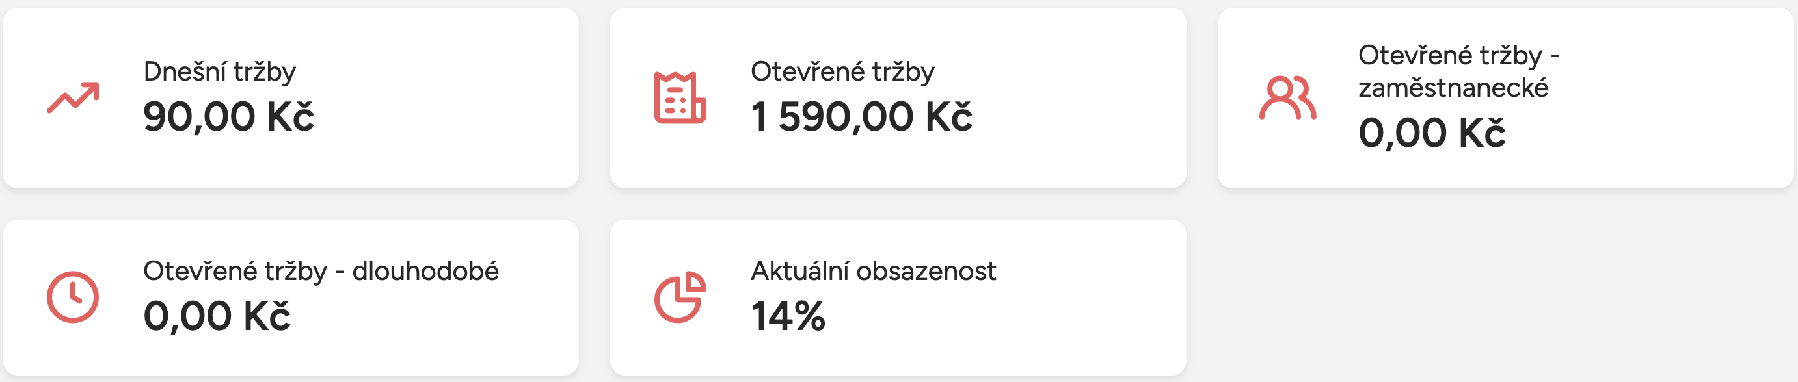Click the "Dnešní tržby" label

click(219, 72)
